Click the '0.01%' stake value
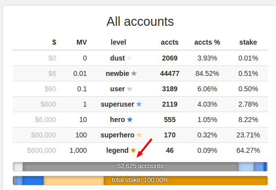Image resolution: width=276 pixels, height=190 pixels. click(x=248, y=58)
